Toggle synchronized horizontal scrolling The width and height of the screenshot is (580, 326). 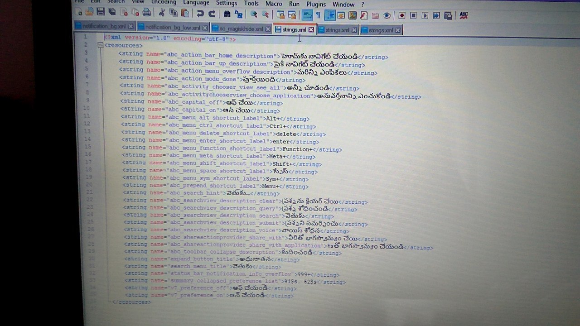coord(291,15)
